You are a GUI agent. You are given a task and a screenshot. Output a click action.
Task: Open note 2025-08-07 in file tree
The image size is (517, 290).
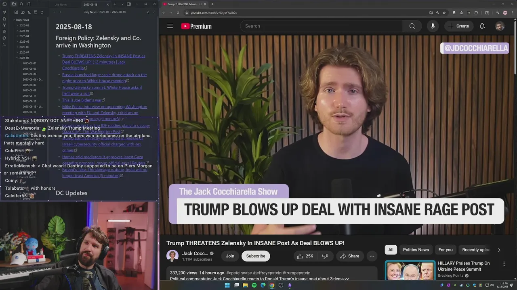point(29,85)
